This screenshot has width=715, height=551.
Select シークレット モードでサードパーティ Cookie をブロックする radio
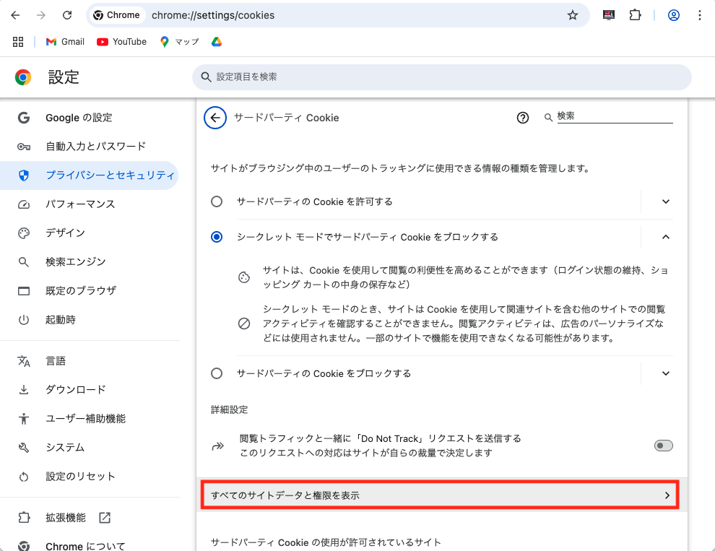[217, 237]
